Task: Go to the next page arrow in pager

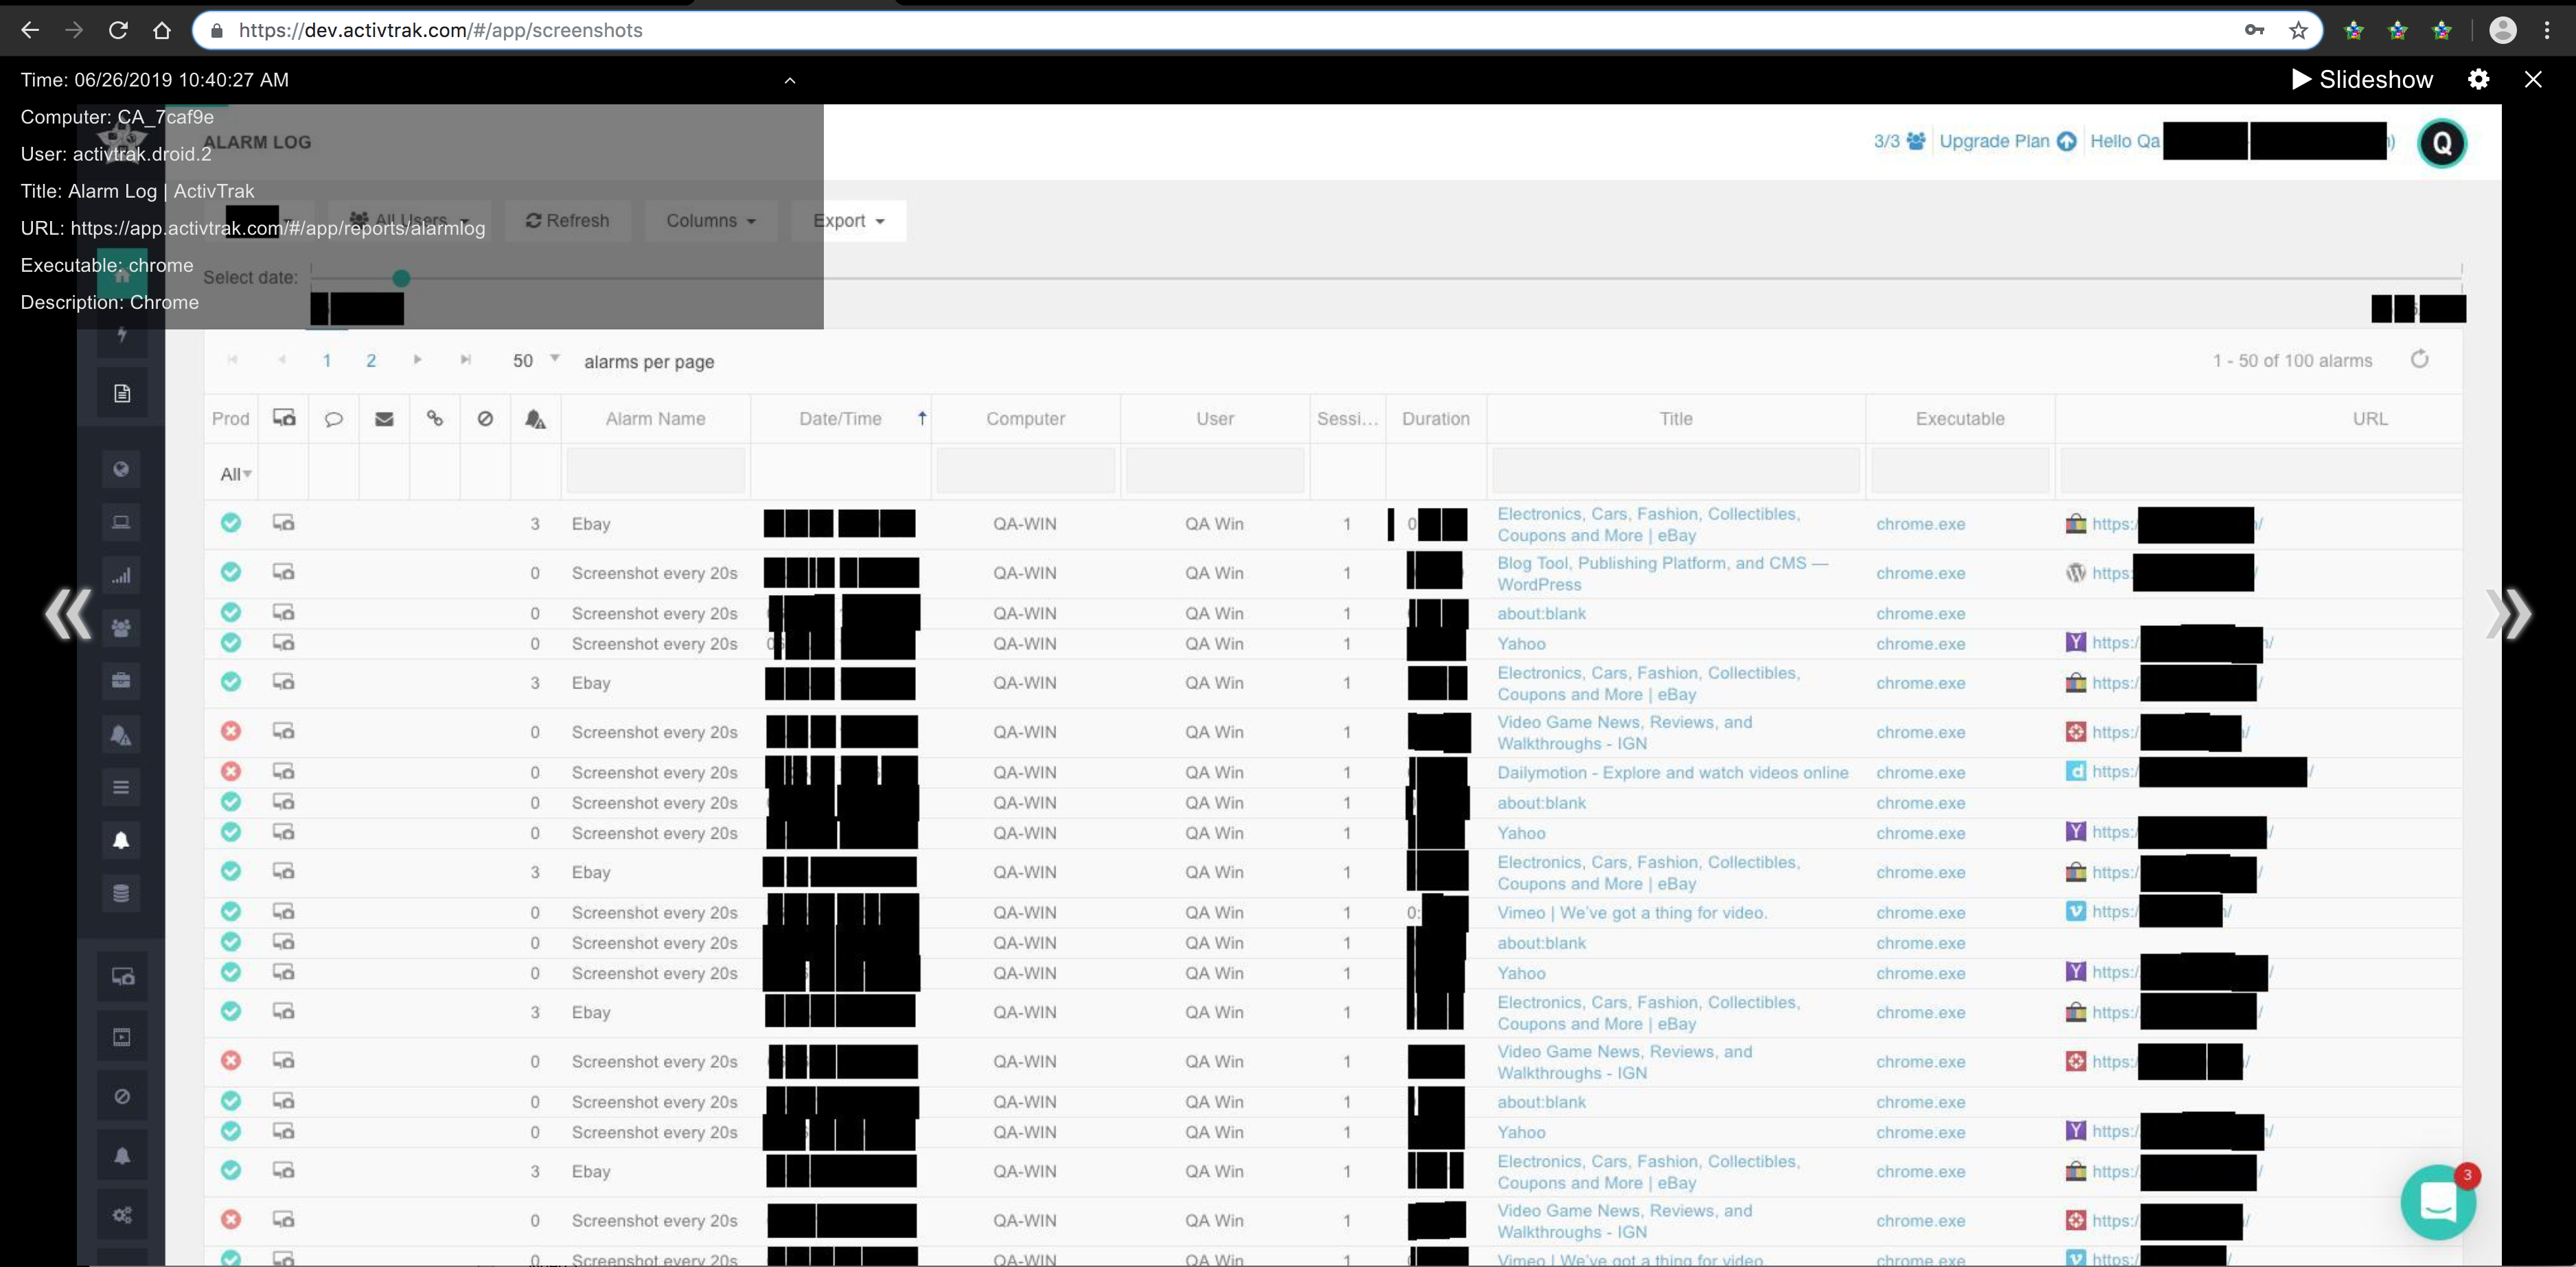Action: [418, 360]
